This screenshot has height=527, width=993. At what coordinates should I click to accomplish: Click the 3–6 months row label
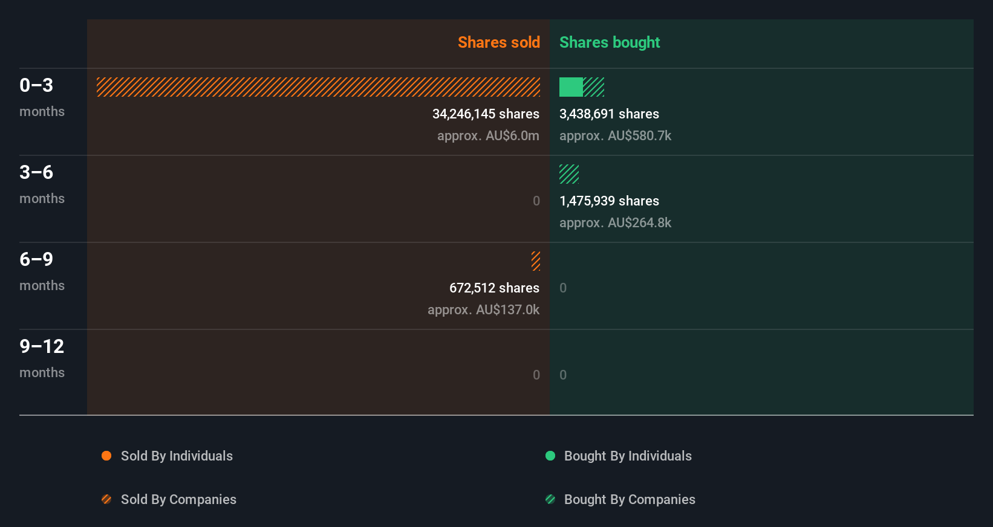click(42, 184)
